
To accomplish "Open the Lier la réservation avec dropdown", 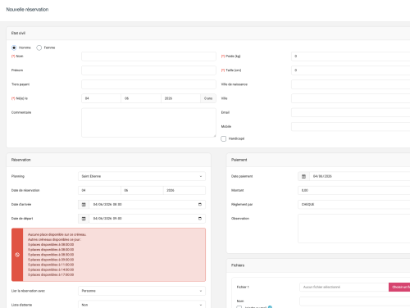I will 142,291.
